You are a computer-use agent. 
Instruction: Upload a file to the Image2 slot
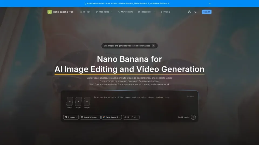[x=78, y=102]
